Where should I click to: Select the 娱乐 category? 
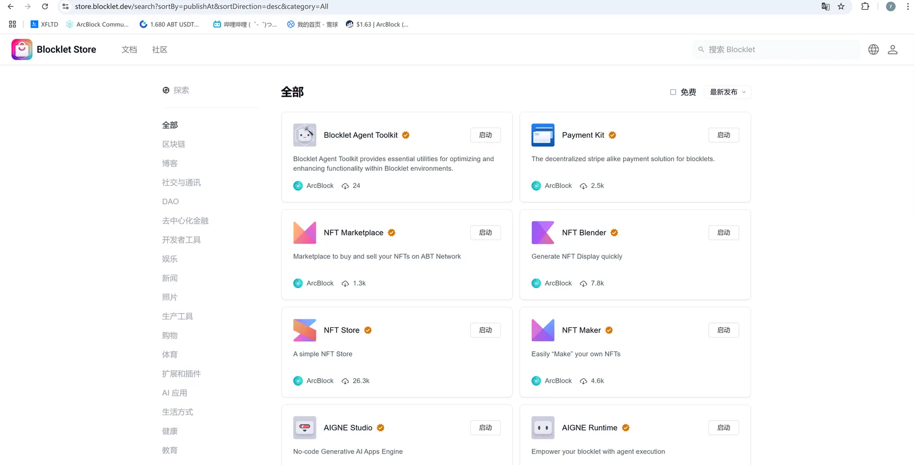[x=170, y=259]
